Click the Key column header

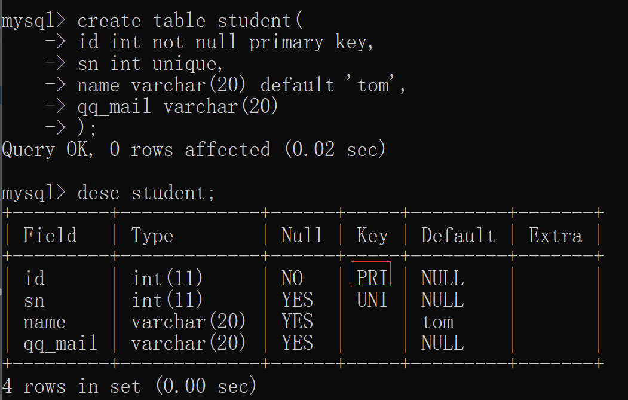pyautogui.click(x=372, y=236)
